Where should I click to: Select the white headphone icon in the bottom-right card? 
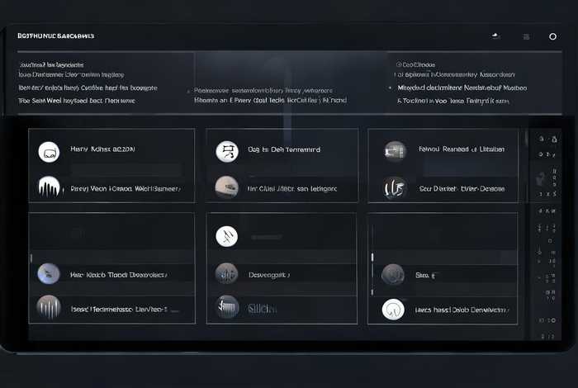[394, 310]
